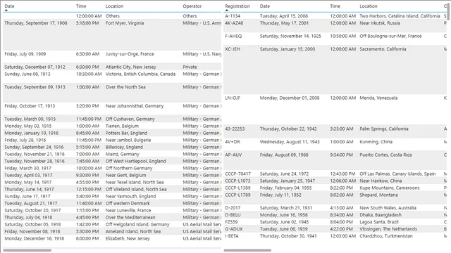451x253 pixels.
Task: Click left table horizontal scrollbar thumb
Action: tap(27, 250)
